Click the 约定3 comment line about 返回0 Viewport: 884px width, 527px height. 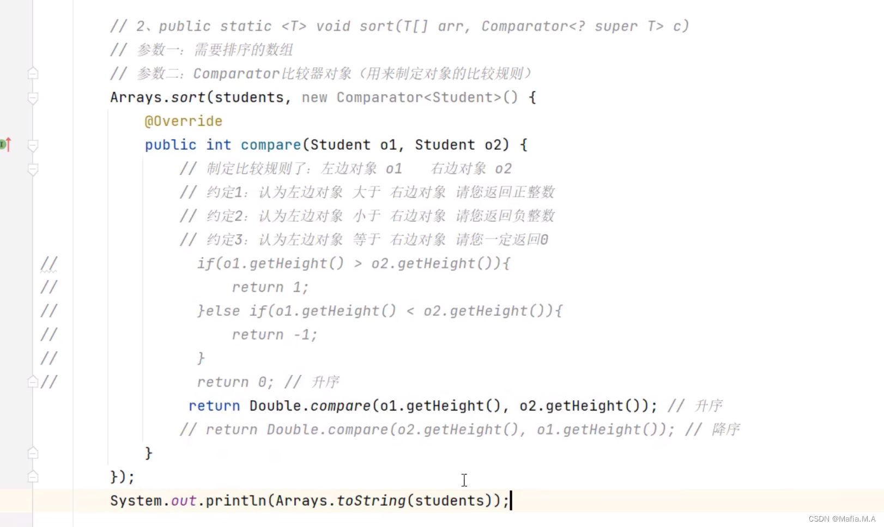click(364, 240)
